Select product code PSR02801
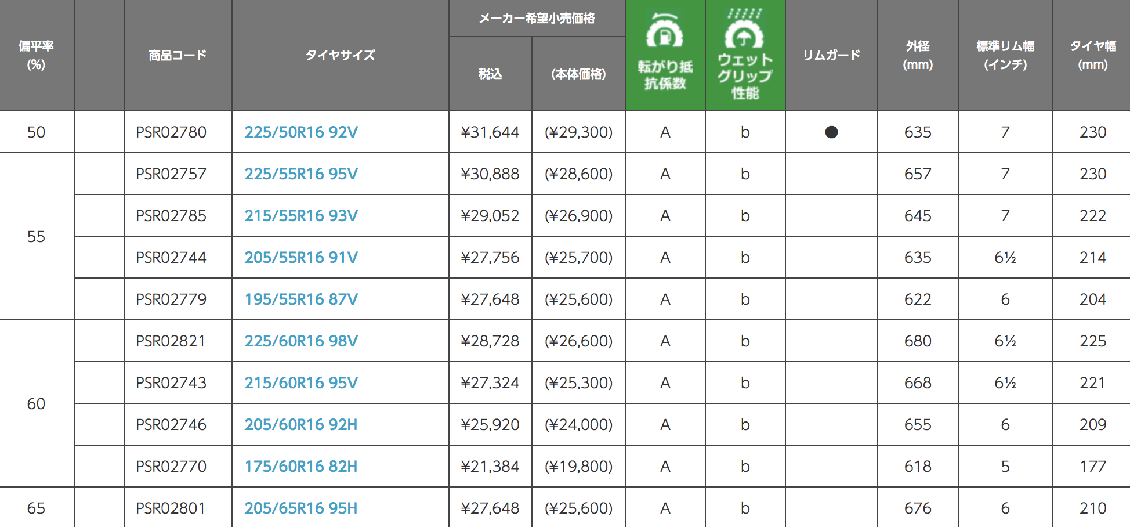1130x527 pixels. [x=171, y=508]
